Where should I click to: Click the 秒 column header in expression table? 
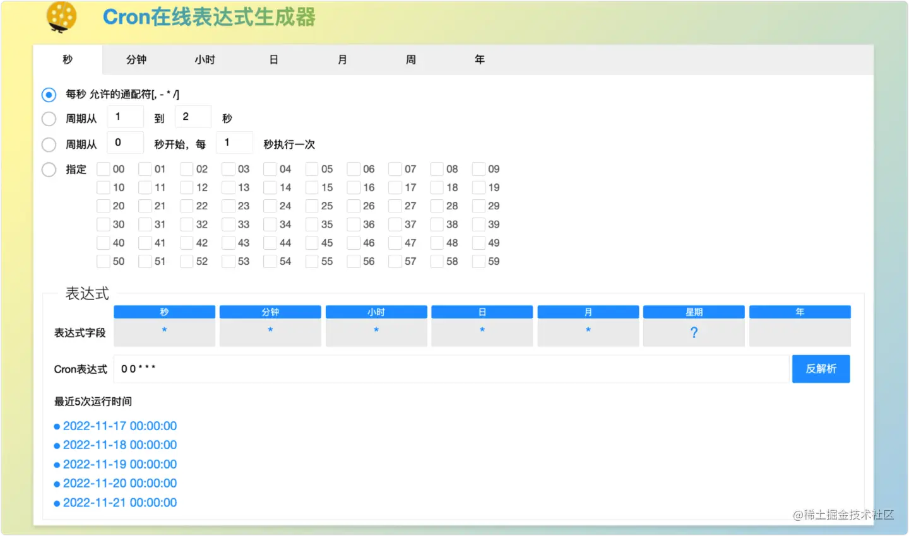click(164, 312)
